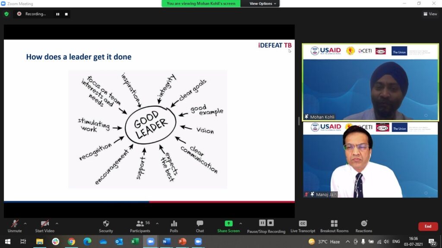The width and height of the screenshot is (442, 248).
Task: Stop recording from the bottom toolbar
Action: 271,223
